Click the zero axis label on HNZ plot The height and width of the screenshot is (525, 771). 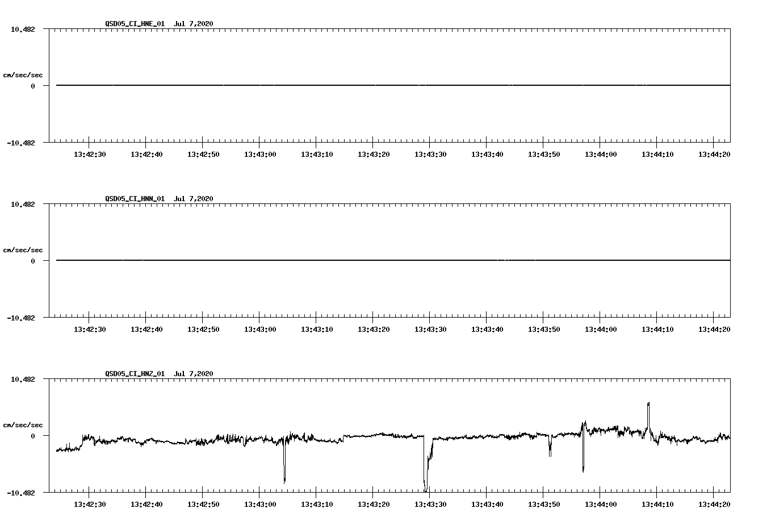point(33,436)
